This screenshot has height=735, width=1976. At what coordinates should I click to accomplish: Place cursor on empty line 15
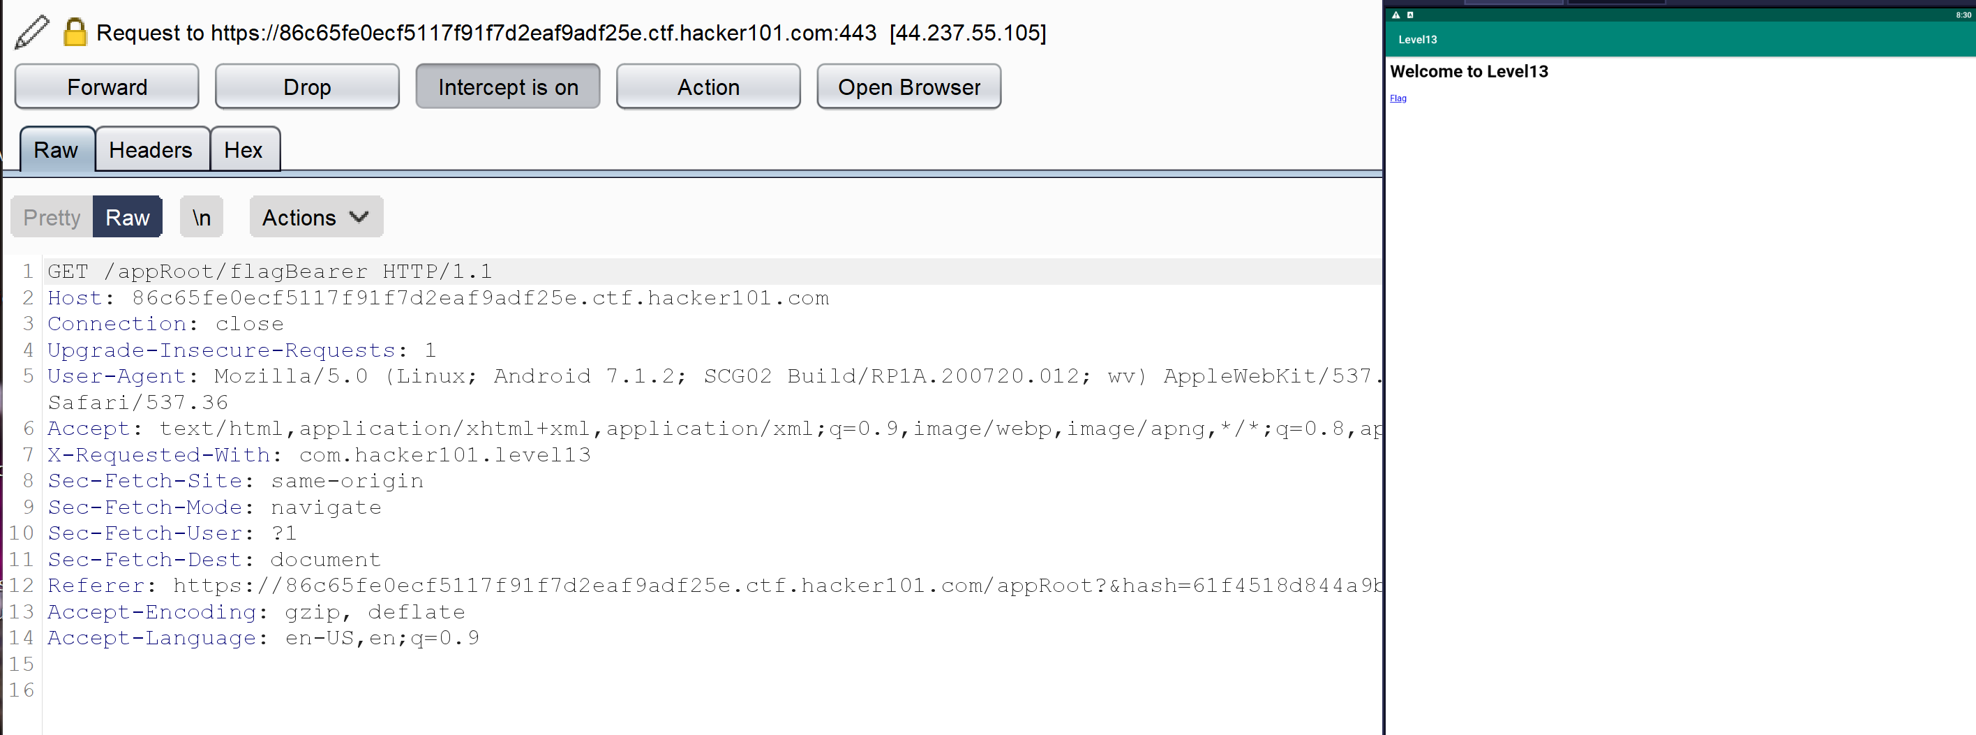point(712,664)
